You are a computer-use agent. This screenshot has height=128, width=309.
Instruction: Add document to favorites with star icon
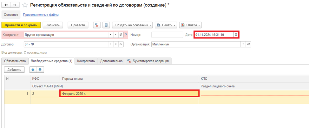(25, 5)
